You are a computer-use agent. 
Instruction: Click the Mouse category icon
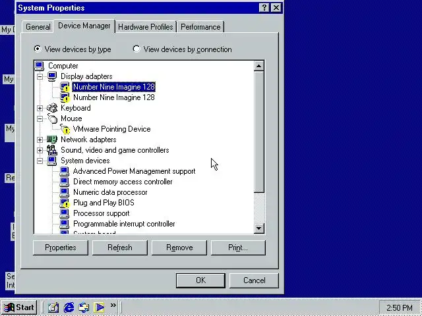coord(52,118)
